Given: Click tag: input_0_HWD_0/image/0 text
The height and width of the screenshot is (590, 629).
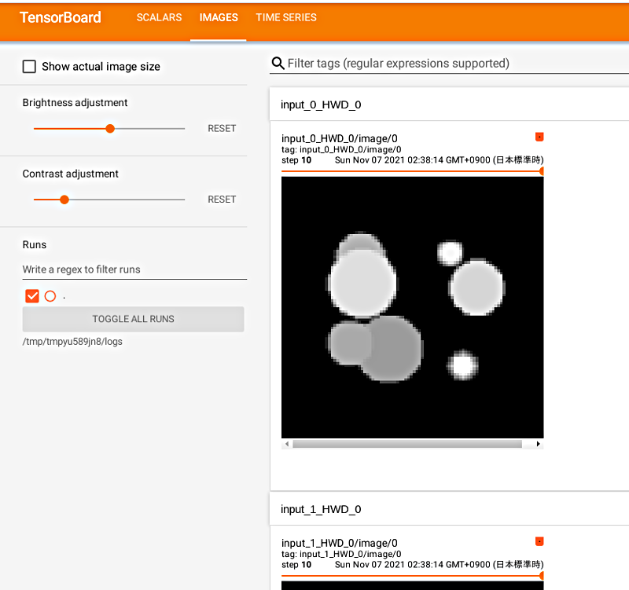Looking at the screenshot, I should [341, 149].
